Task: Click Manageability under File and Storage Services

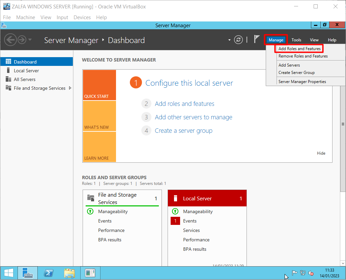Action: 113,211
